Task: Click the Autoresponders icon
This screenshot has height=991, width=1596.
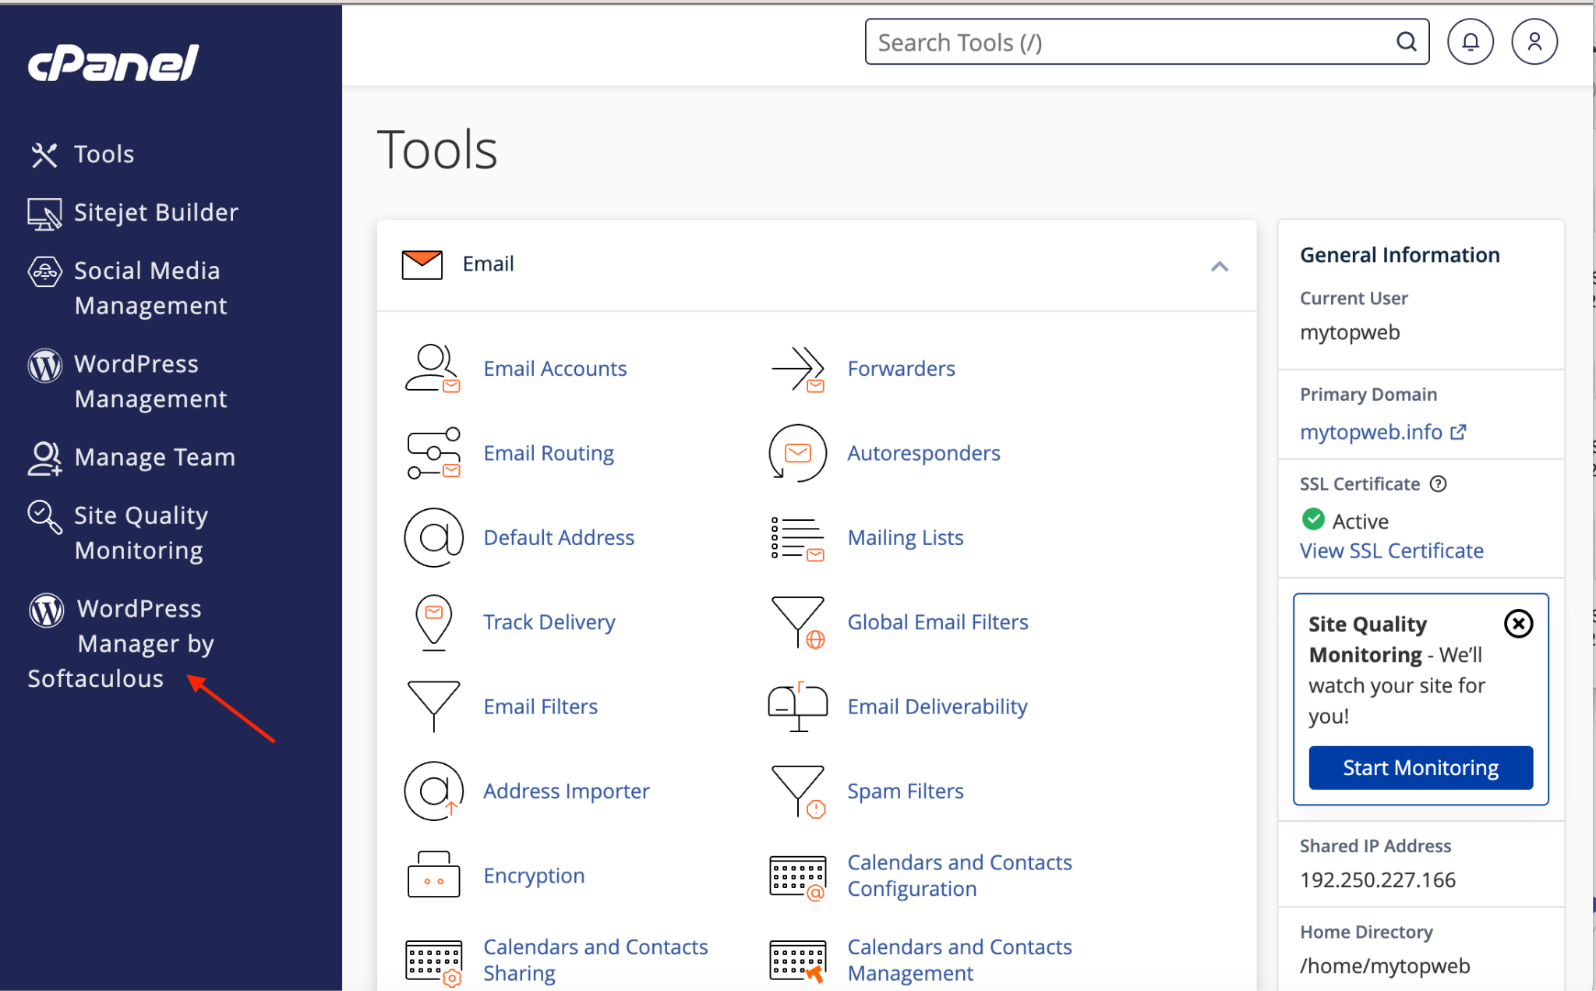Action: (x=797, y=453)
